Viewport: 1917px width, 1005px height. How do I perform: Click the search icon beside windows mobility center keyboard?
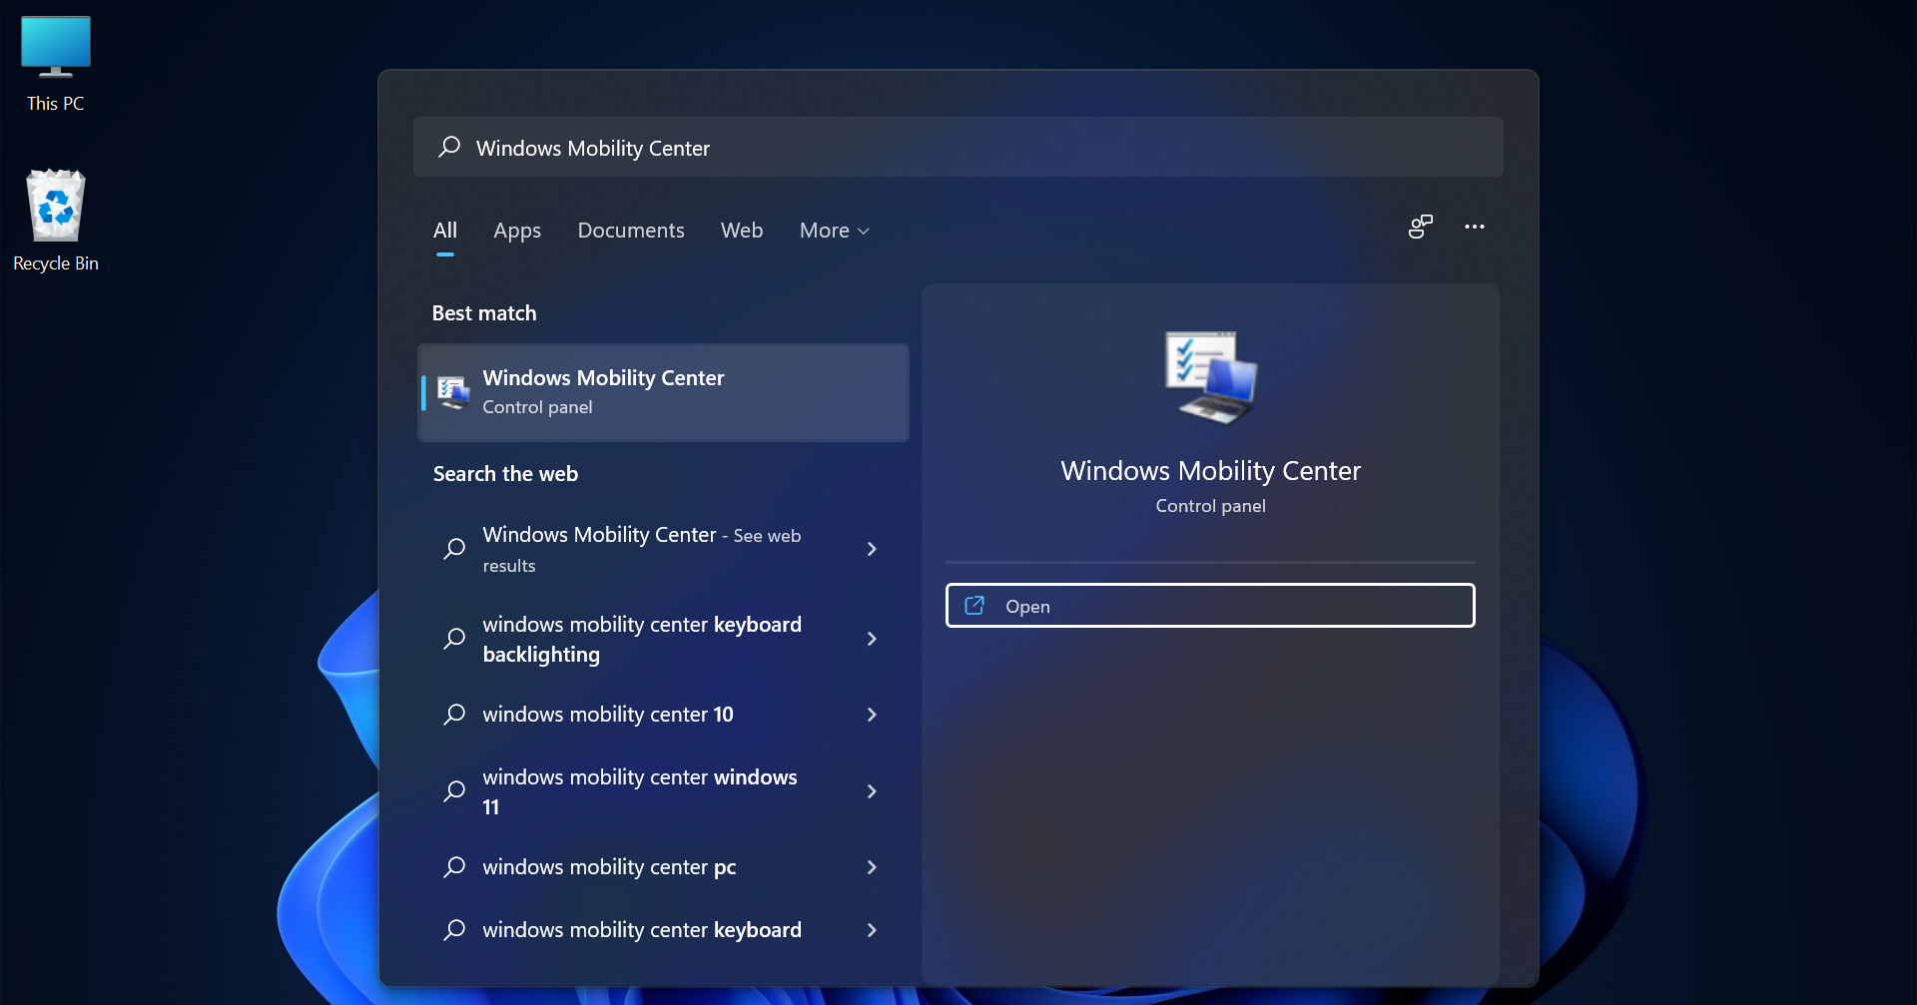point(454,929)
